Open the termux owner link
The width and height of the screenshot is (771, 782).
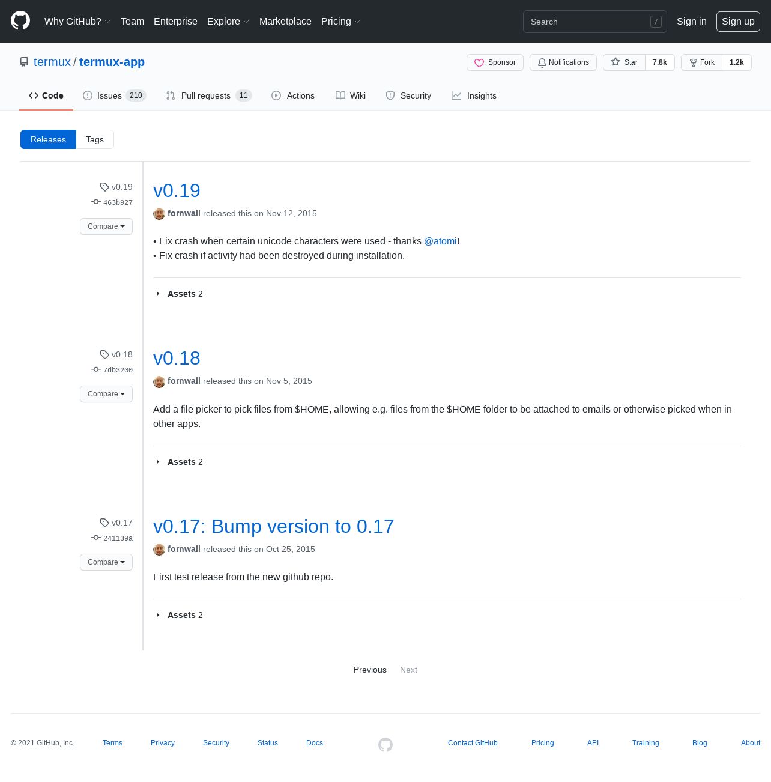[52, 62]
